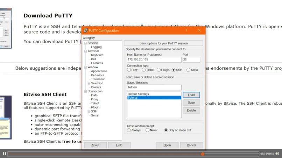Open the Appearance category

[x=99, y=71]
